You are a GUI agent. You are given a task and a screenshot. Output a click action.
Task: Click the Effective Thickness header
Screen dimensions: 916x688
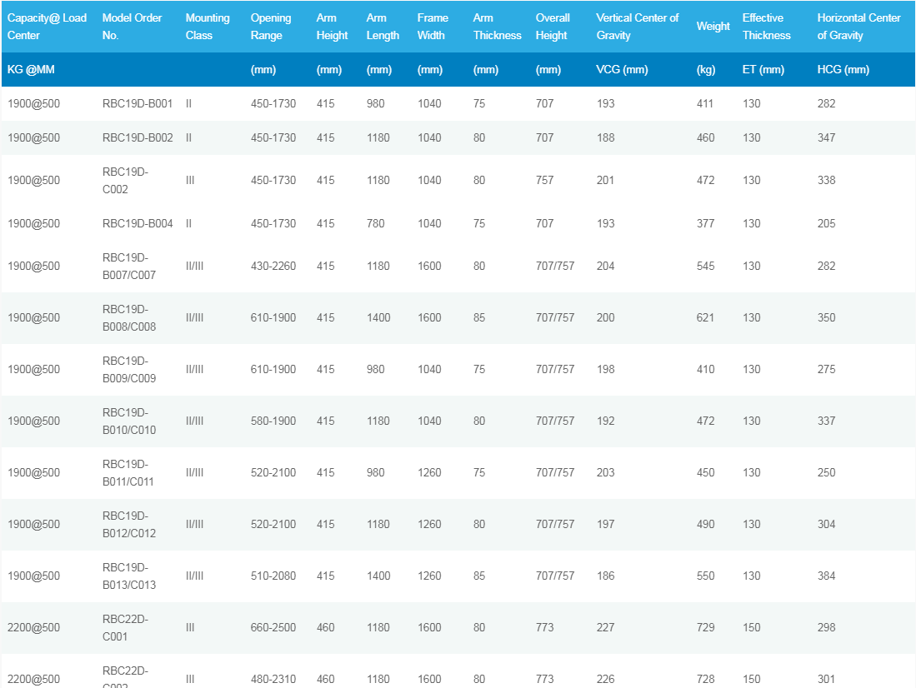tap(767, 27)
